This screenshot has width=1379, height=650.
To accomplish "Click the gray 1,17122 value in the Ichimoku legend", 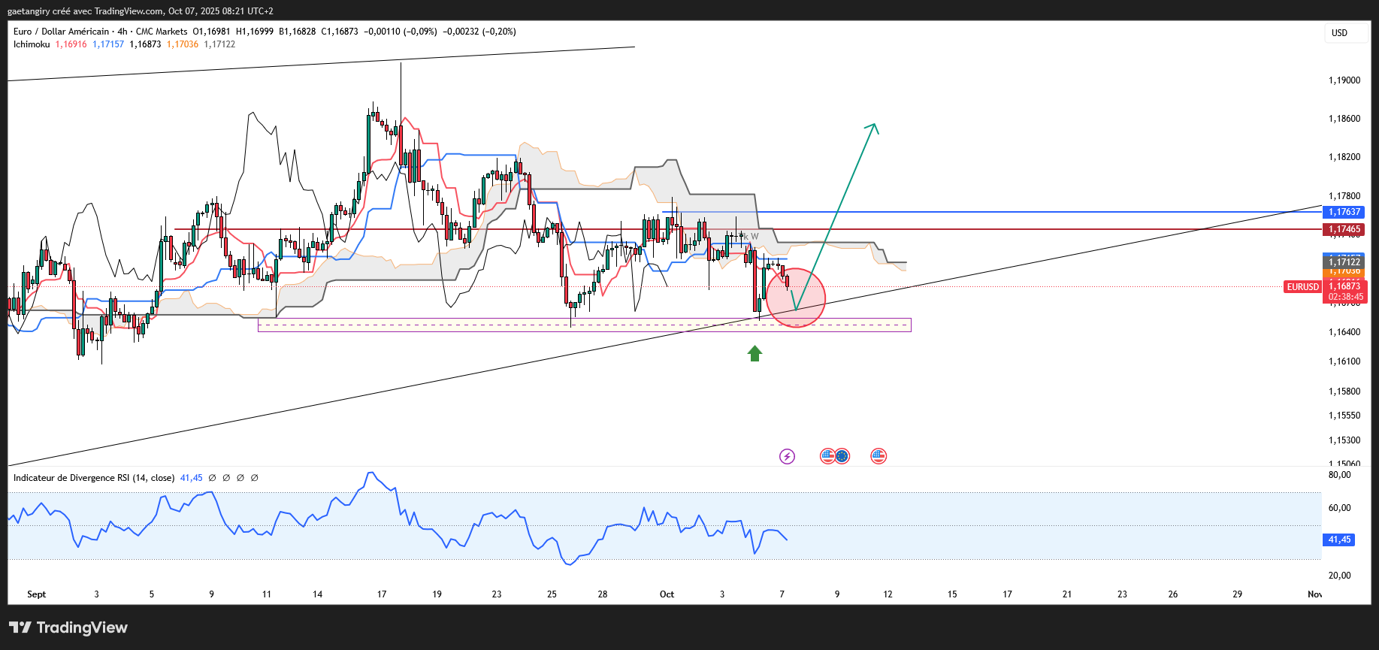I will click(x=219, y=44).
